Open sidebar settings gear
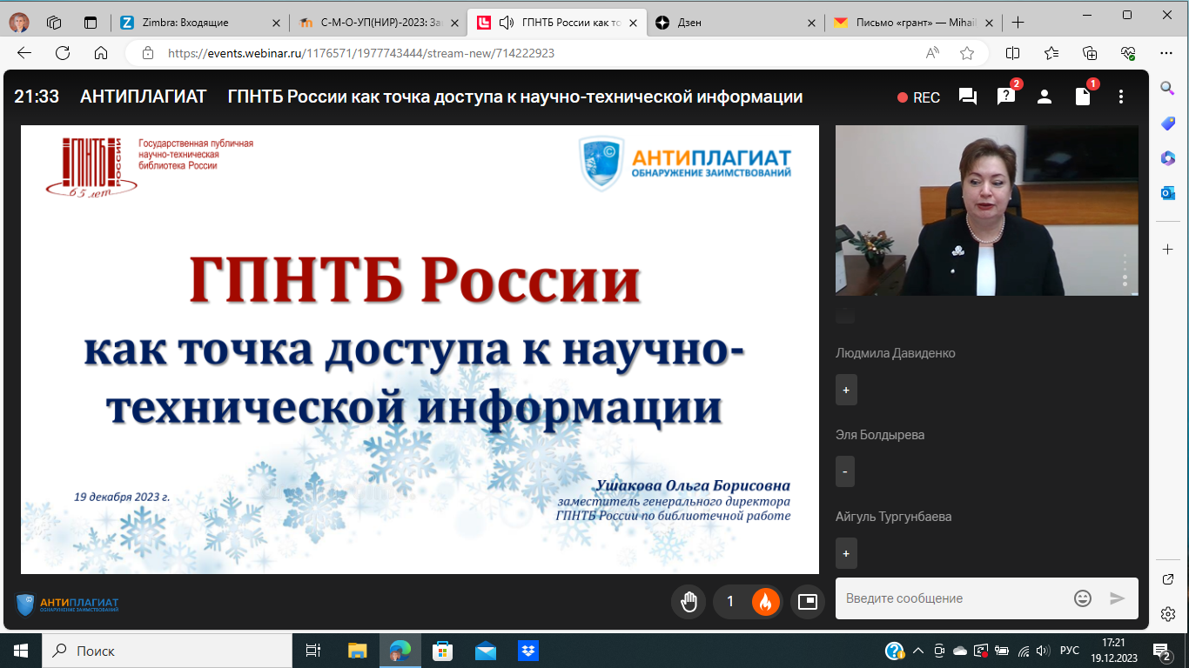The height and width of the screenshot is (668, 1189). pyautogui.click(x=1168, y=614)
